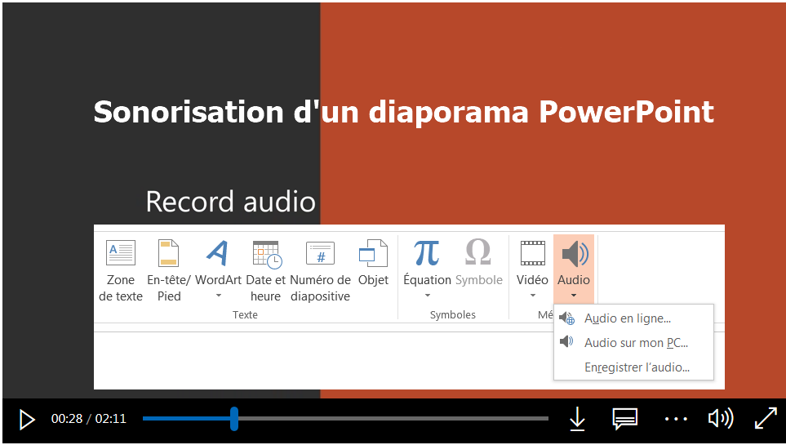Choose Audio sur mon PC... option
Viewport: 786px width, 445px height.
click(635, 343)
